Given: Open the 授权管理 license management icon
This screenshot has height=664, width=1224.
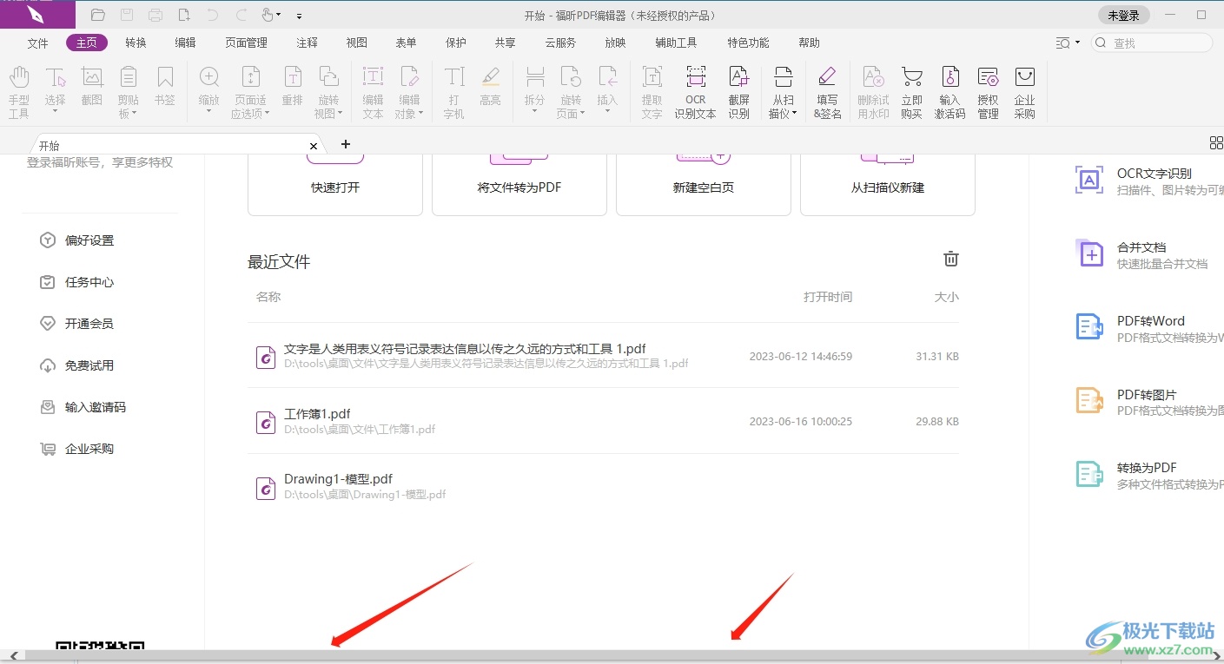Looking at the screenshot, I should pos(988,92).
